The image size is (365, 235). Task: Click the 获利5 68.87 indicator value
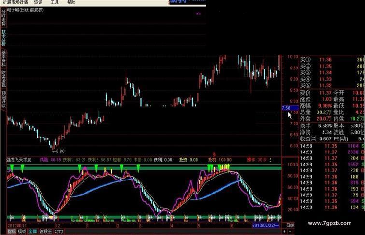pos(99,160)
